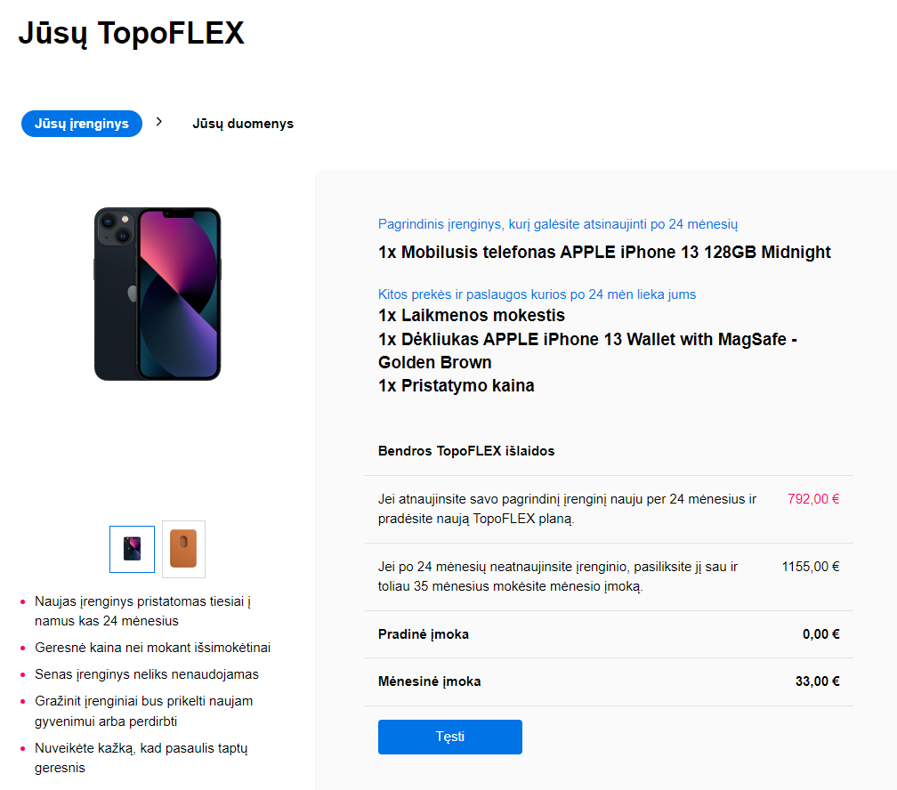The image size is (897, 790).
Task: Click the Mėnesinė įmoka row
Action: (x=609, y=681)
